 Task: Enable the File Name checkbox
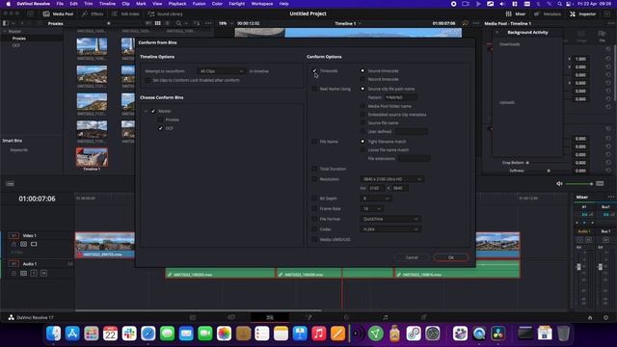(x=314, y=142)
